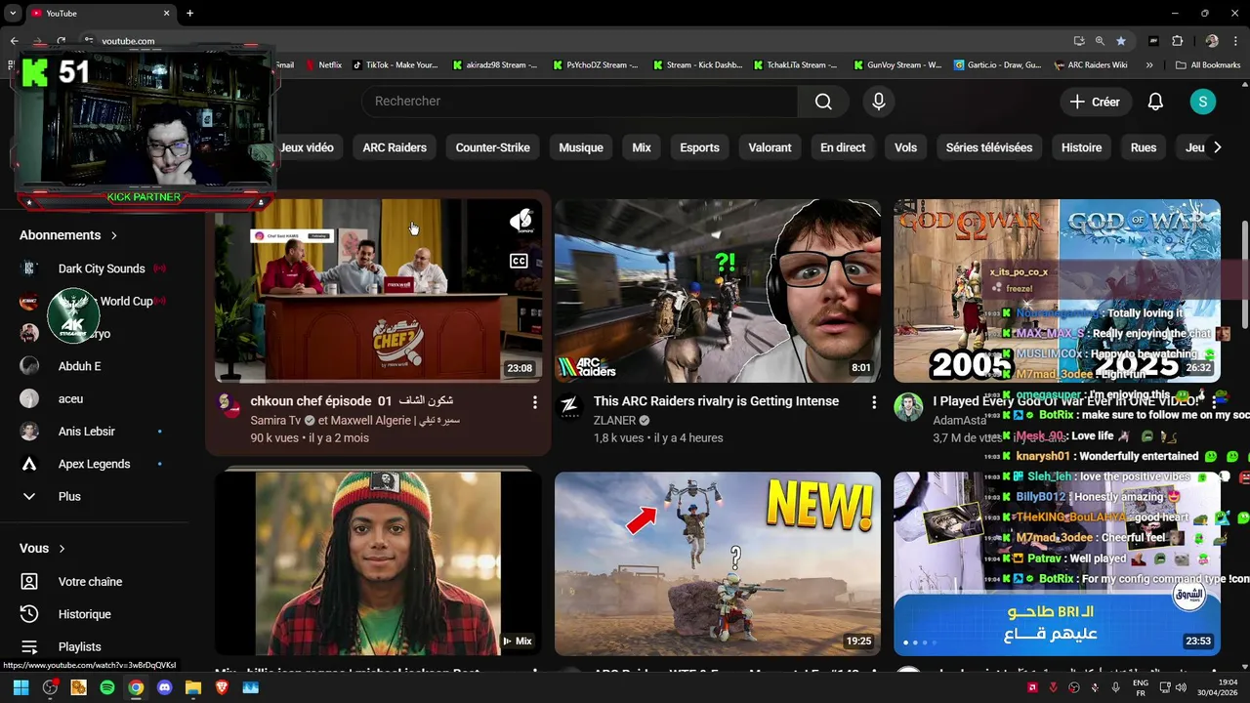Select the Esports filter chip

(699, 147)
